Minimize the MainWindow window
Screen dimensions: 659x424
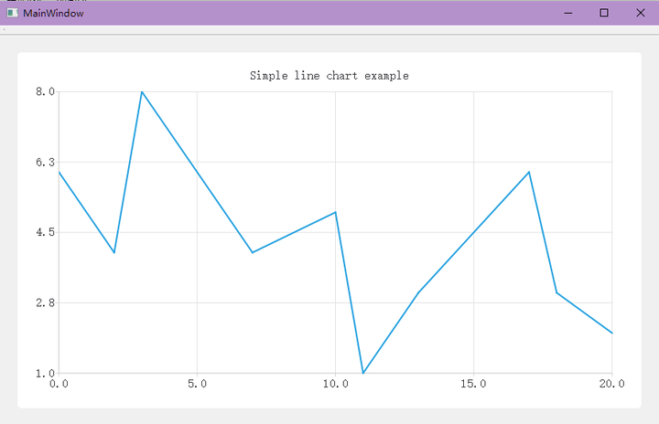569,13
